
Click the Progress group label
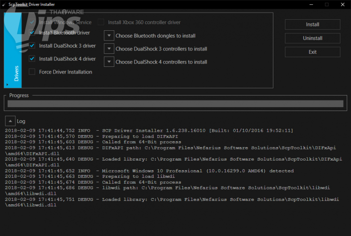19,96
